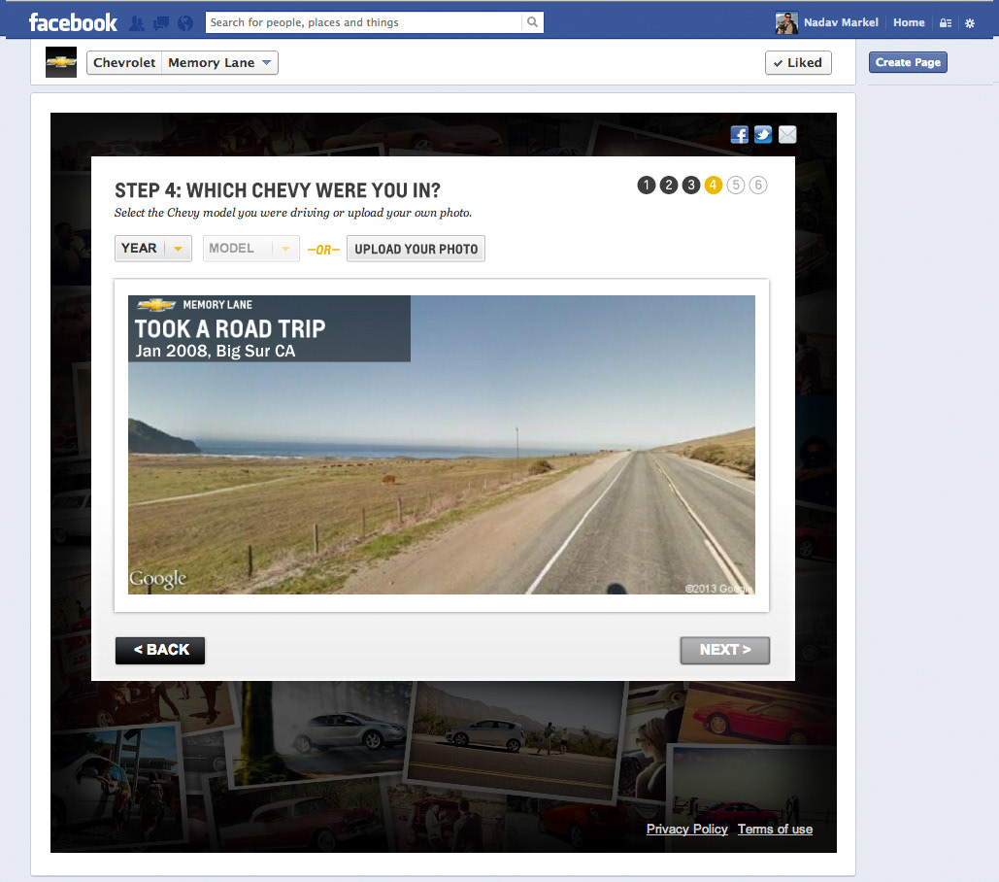Viewport: 999px width, 882px height.
Task: Open the Terms of use link
Action: (x=775, y=830)
